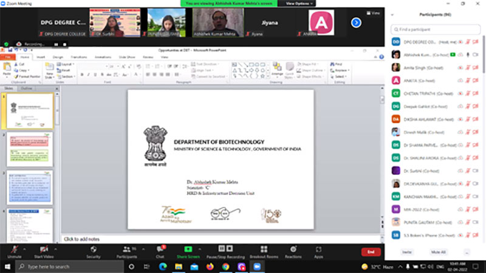Open the Reactions menu
The image size is (486, 273).
[x=293, y=252]
